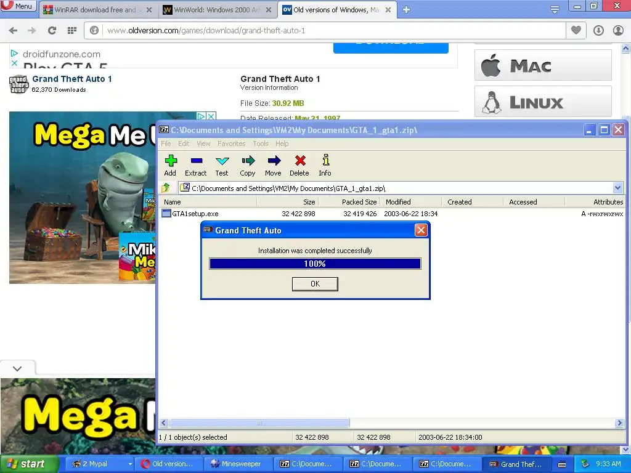Click the AdChoices icon on the ad

[202, 116]
